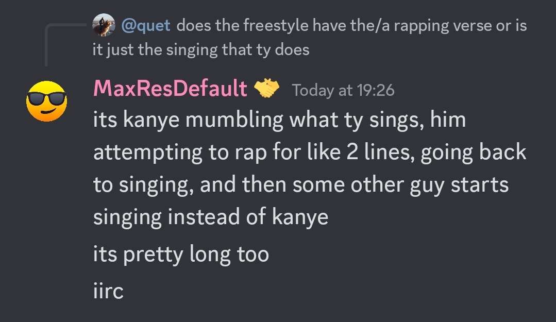Click the line "to singing, and then some other guy starts"
Viewport: 556px width, 322px height.
coord(301,185)
